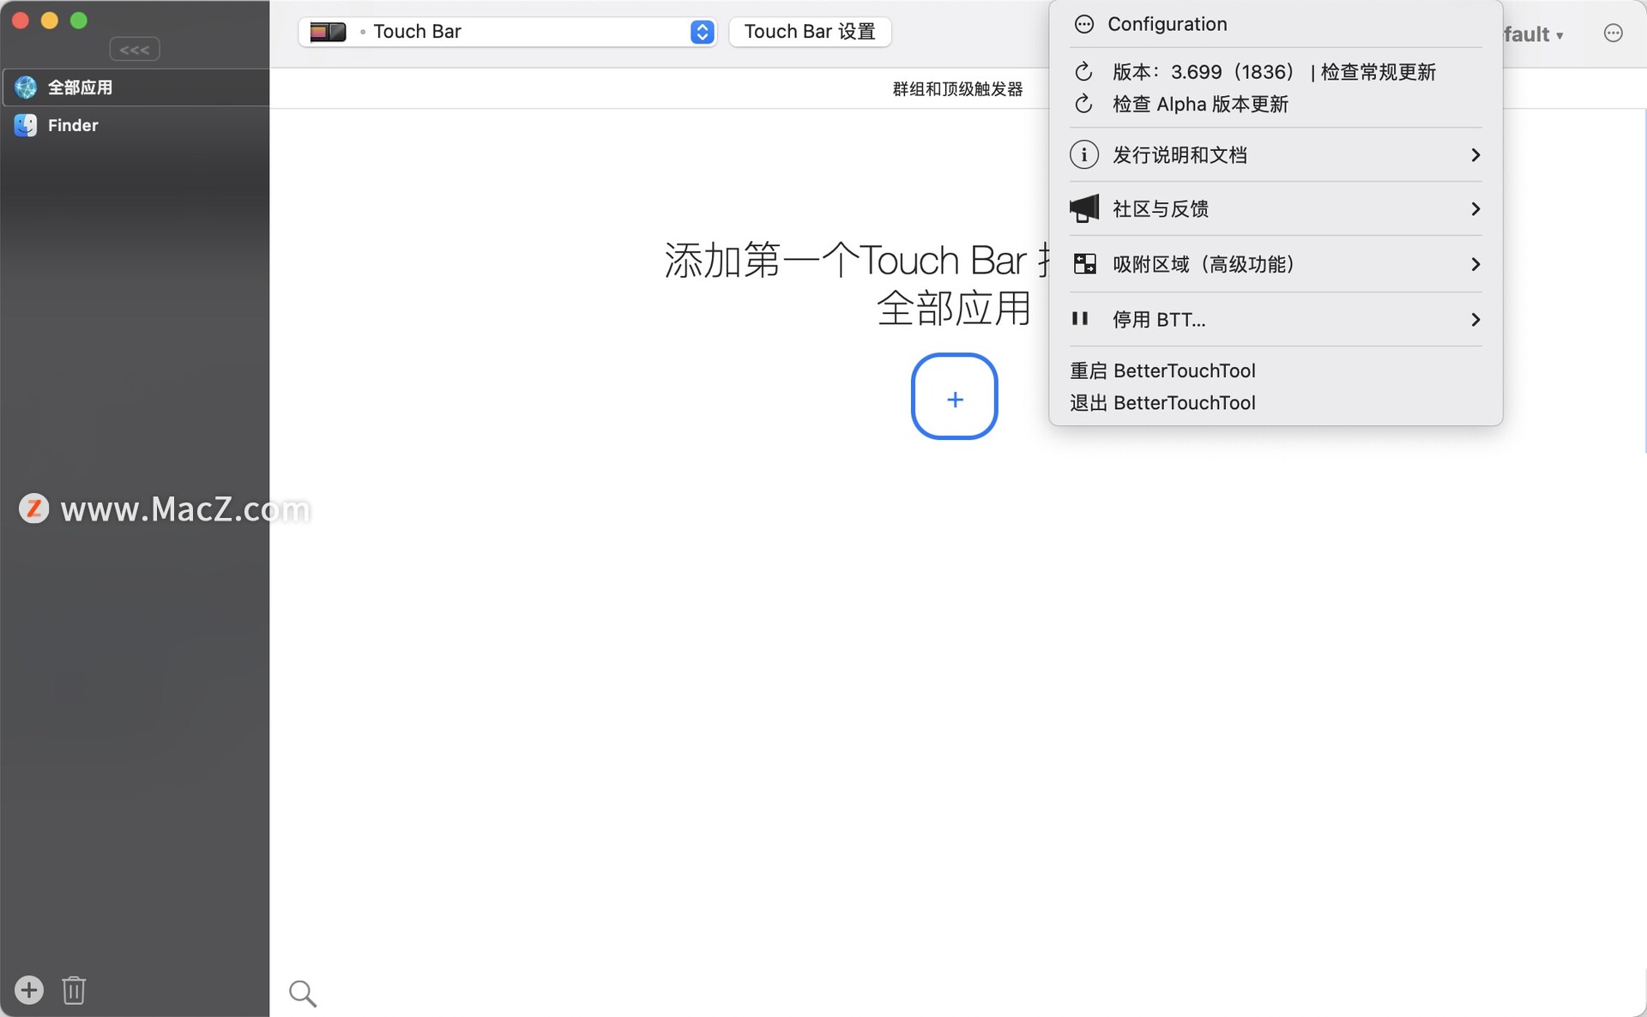Add a new app with the plus icon
Image resolution: width=1647 pixels, height=1017 pixels.
[29, 990]
